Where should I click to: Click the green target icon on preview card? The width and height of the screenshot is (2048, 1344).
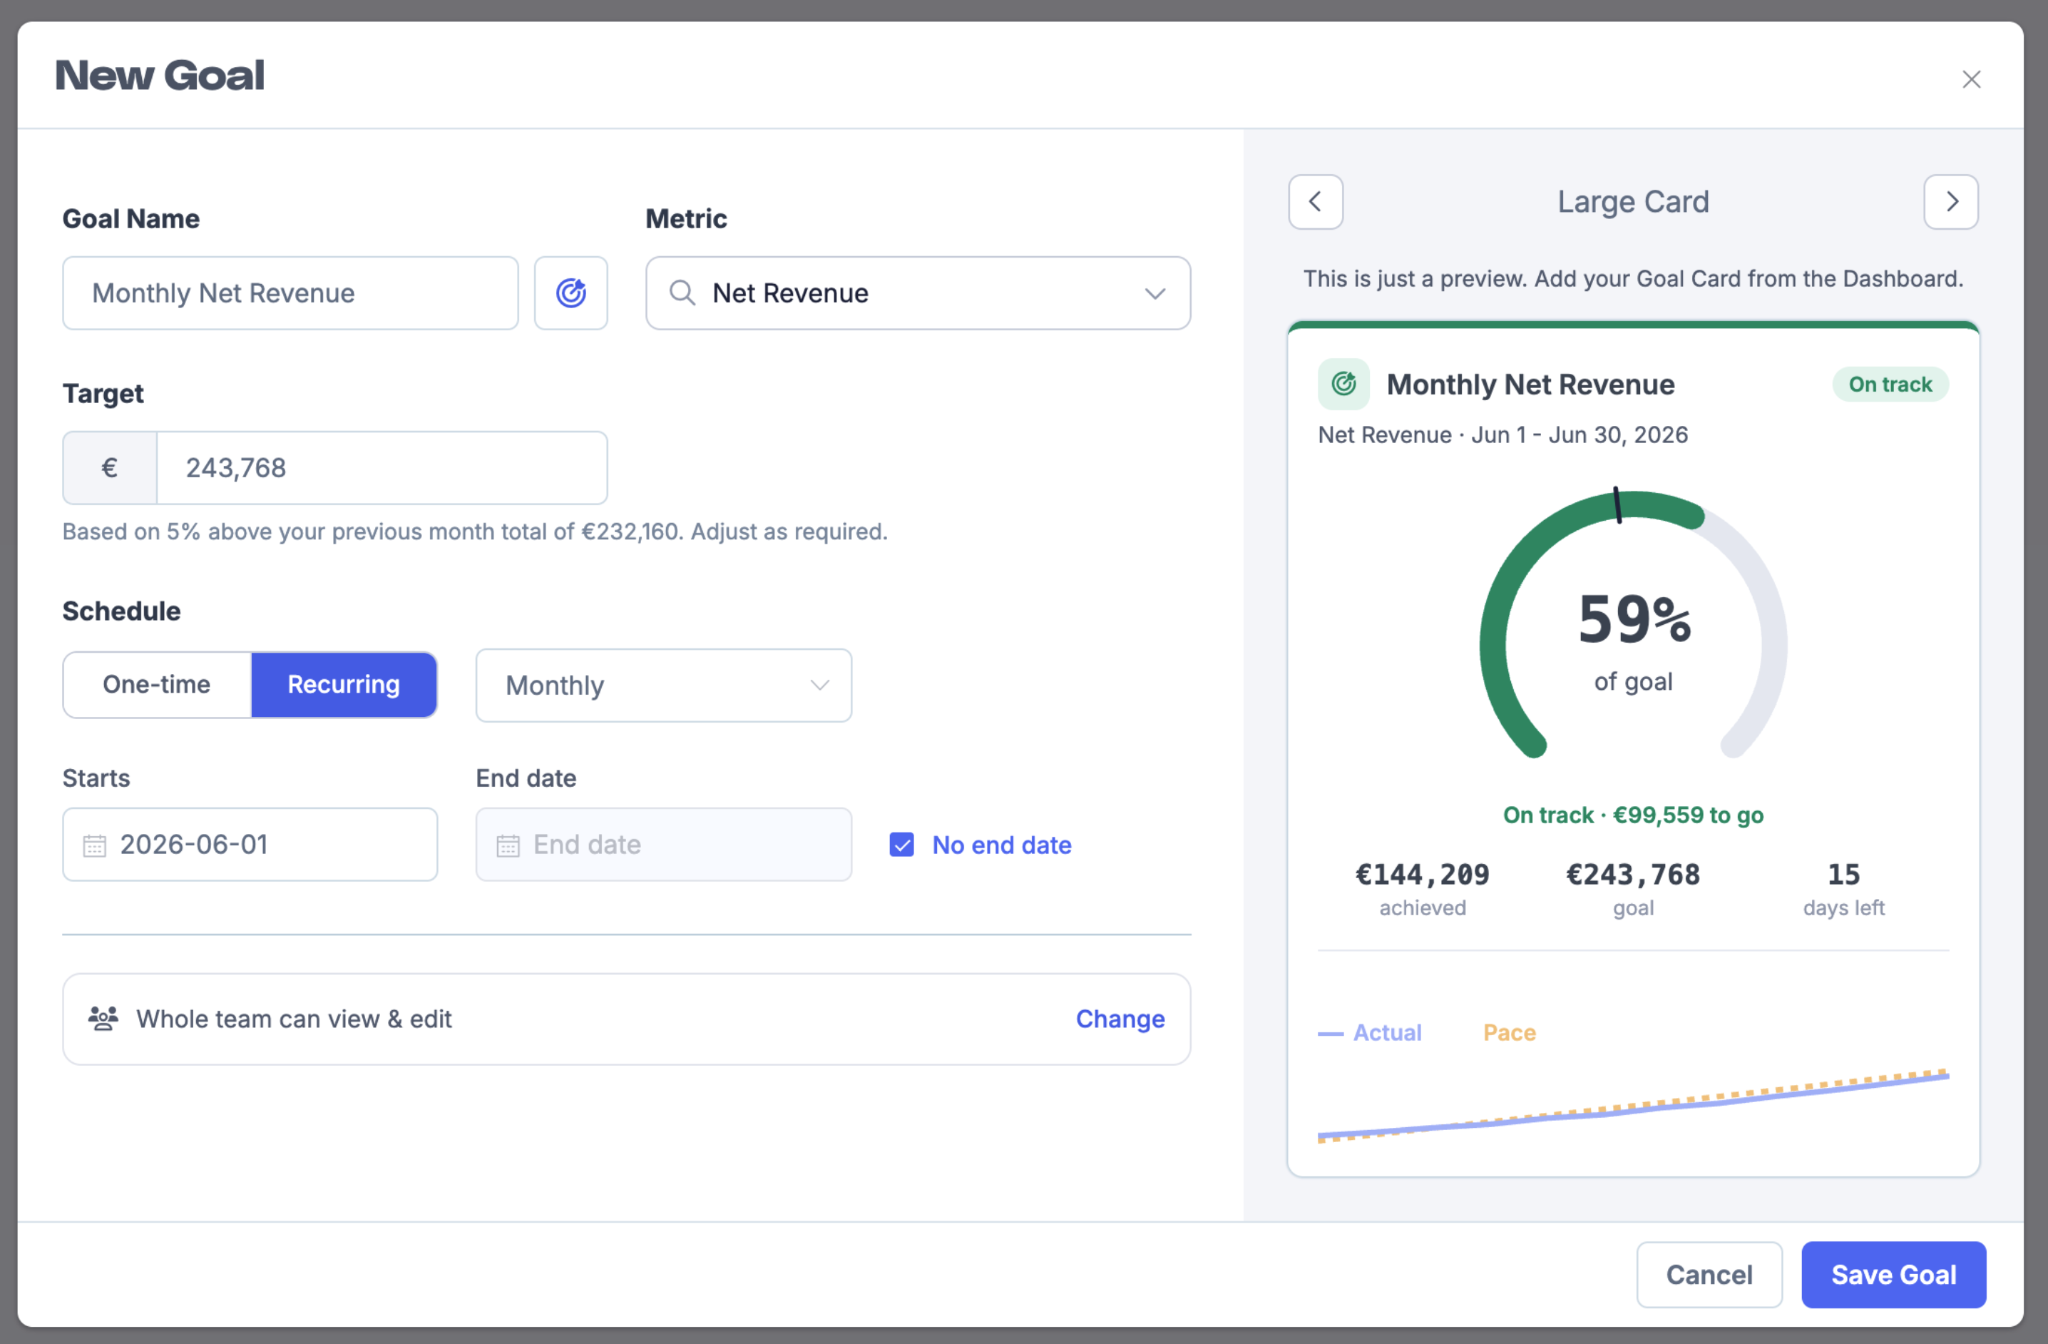1343,384
